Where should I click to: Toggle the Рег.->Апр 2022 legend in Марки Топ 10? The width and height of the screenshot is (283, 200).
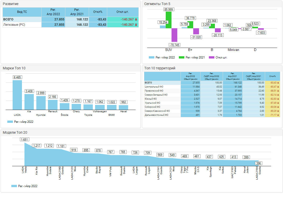coord(20,122)
